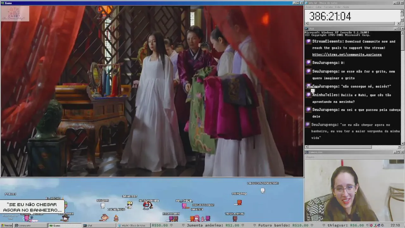The width and height of the screenshot is (405, 228).
Task: Click the Notepad horizontal scrollbar right arrow
Action: 398,23
